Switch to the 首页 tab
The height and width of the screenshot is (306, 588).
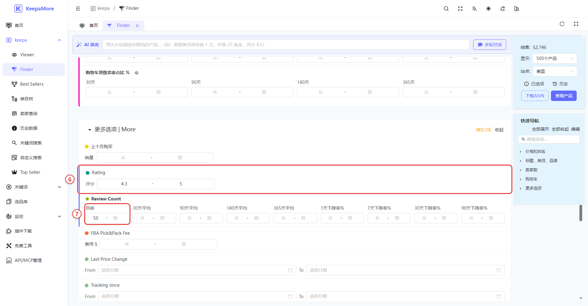coord(89,25)
